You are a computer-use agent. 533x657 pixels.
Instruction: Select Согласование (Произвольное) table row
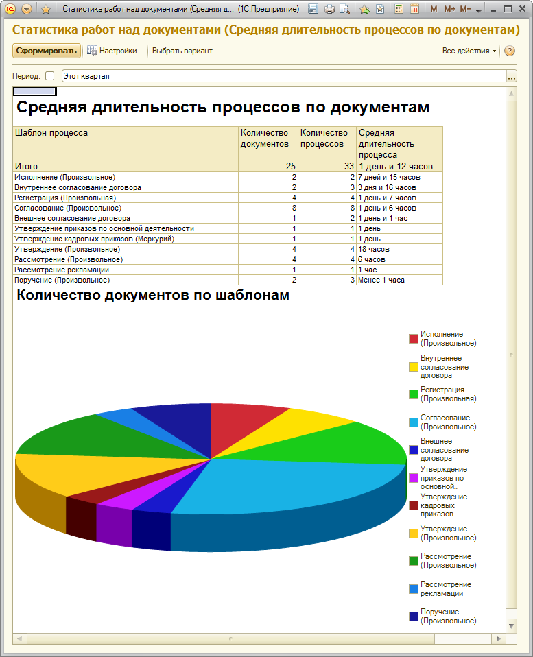(228, 208)
